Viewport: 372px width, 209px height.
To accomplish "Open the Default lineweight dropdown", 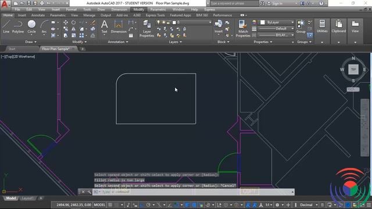I will (x=276, y=28).
